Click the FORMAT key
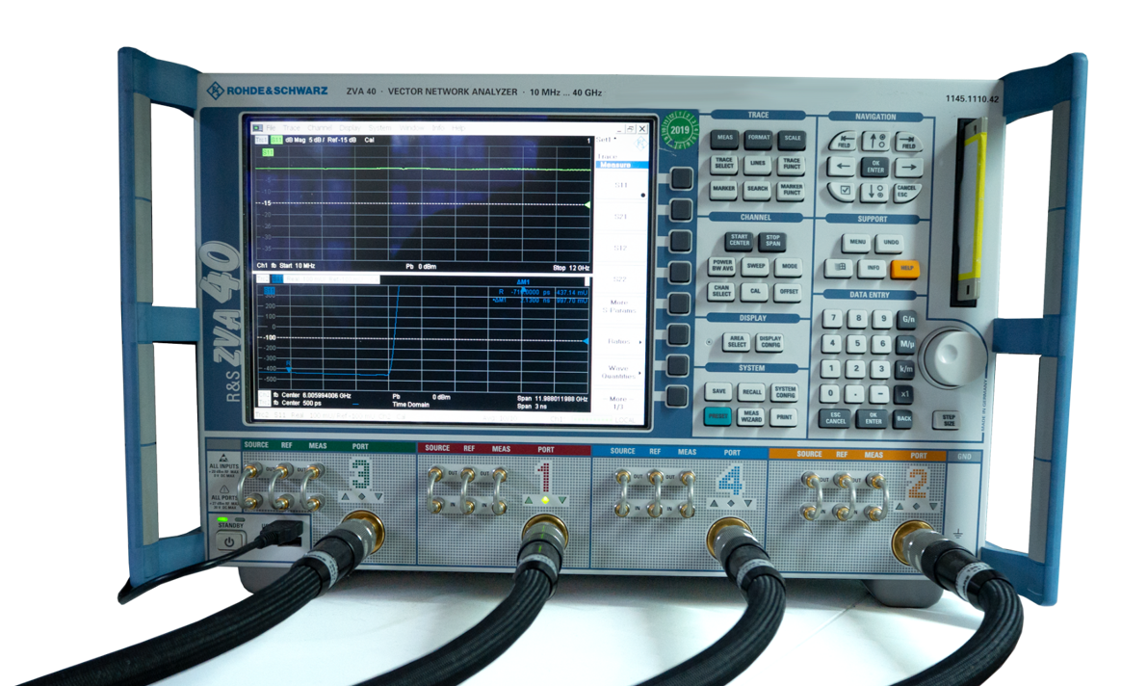The image size is (1147, 686). point(759,138)
